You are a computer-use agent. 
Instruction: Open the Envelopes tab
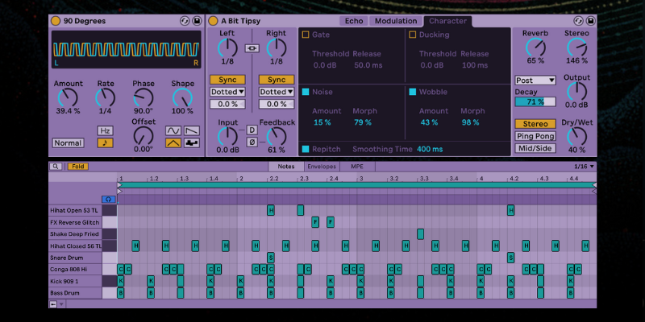click(x=321, y=167)
